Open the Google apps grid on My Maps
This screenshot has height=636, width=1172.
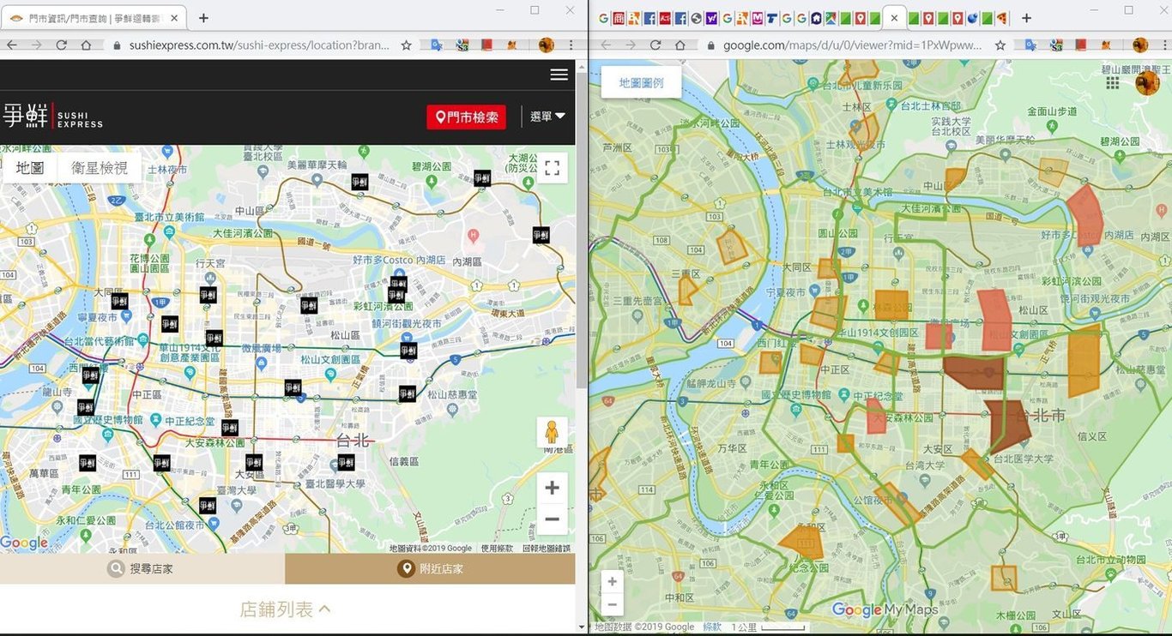1113,82
